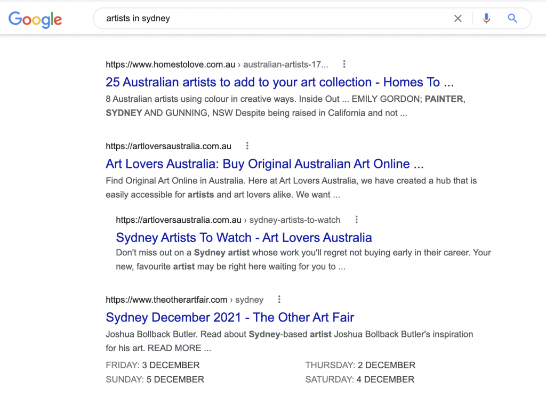Click the https://artloversaustralia.com.au URL line
The height and width of the screenshot is (404, 546).
coord(168,146)
